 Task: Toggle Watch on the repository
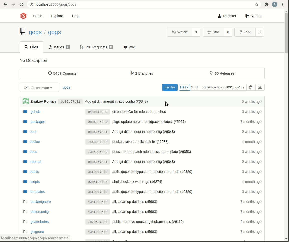click(180, 32)
